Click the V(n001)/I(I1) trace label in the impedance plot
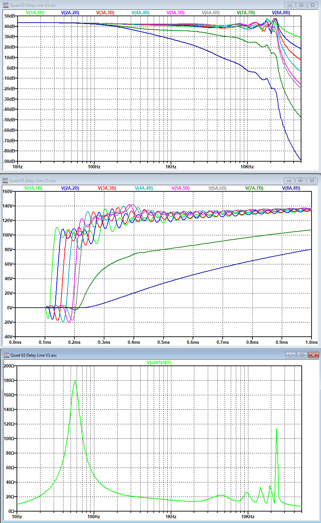Screen dimensions: 321x523 pos(159,362)
